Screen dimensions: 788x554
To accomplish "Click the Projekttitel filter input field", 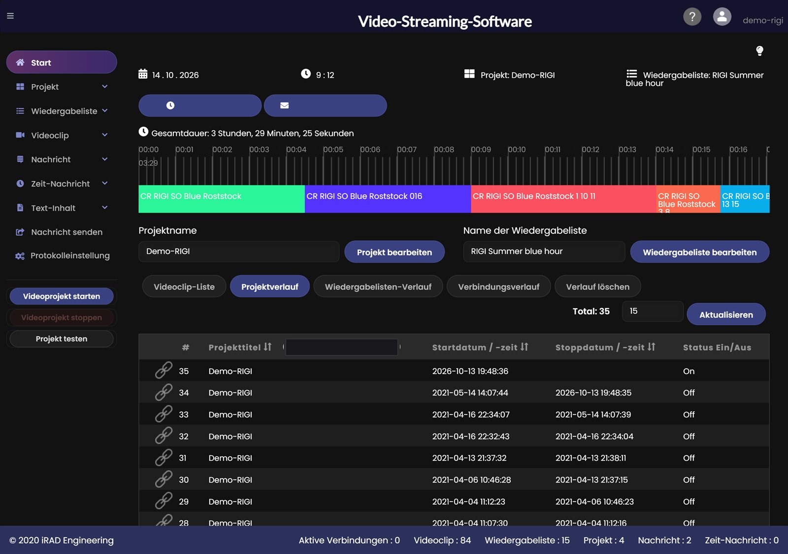I will [342, 347].
